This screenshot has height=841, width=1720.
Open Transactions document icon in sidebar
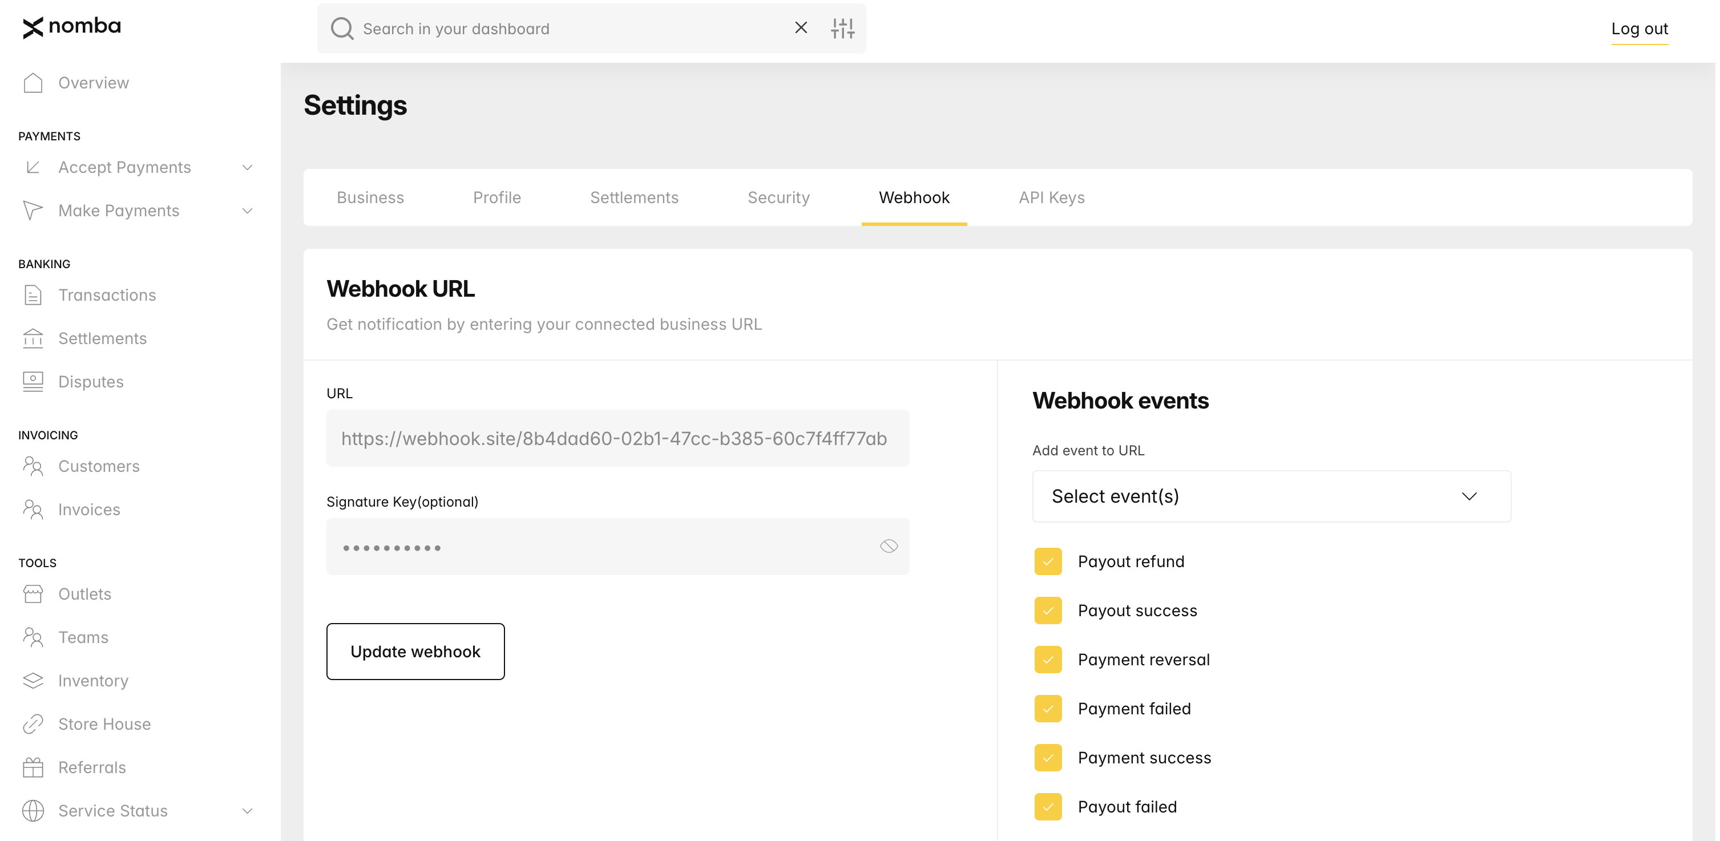tap(33, 296)
